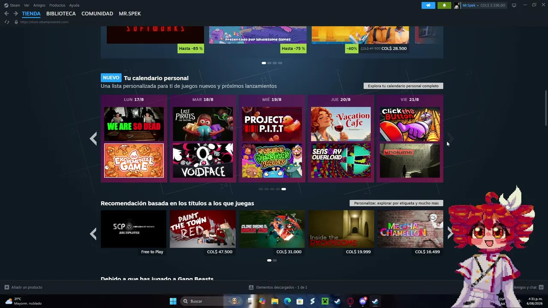Screen dimensions: 548x308
Task: Click the Windows taskbar Buscar search box
Action: [212, 301]
